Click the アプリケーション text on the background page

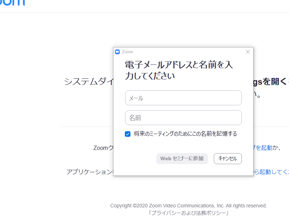coord(90,172)
